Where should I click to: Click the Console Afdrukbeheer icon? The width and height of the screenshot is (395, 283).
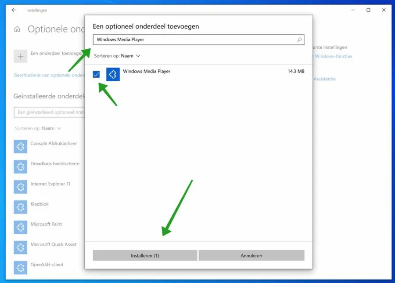(x=20, y=146)
